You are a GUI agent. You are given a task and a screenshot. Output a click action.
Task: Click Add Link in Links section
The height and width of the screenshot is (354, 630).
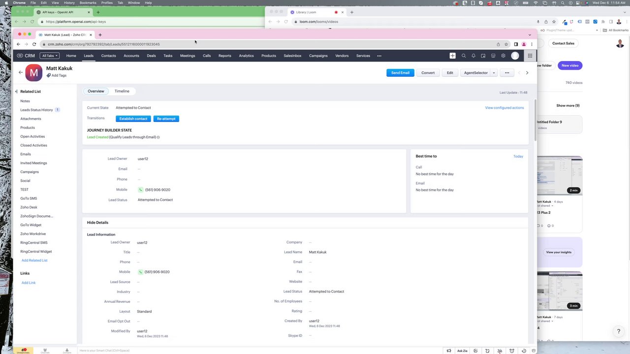(x=29, y=283)
